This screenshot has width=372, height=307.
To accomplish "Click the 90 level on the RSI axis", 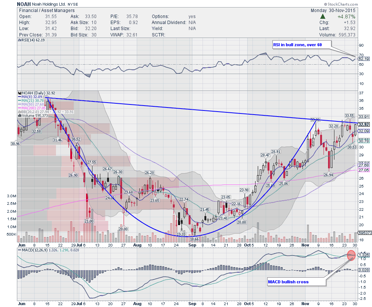I will 361,45.
